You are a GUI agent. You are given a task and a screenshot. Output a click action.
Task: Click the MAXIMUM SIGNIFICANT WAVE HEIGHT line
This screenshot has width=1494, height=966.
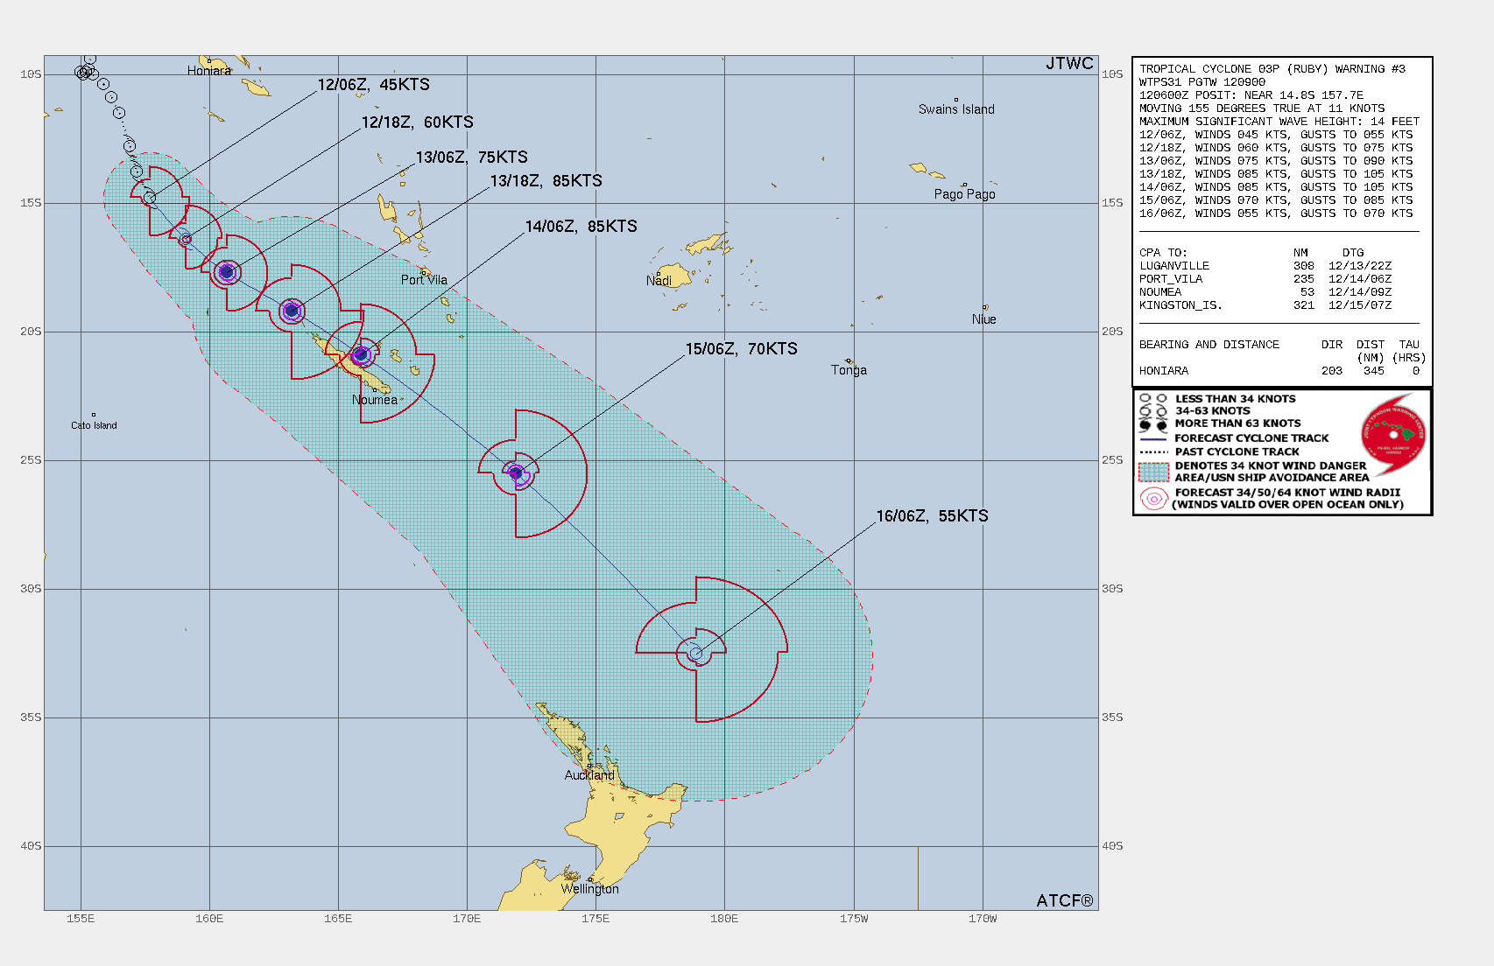tap(1279, 122)
